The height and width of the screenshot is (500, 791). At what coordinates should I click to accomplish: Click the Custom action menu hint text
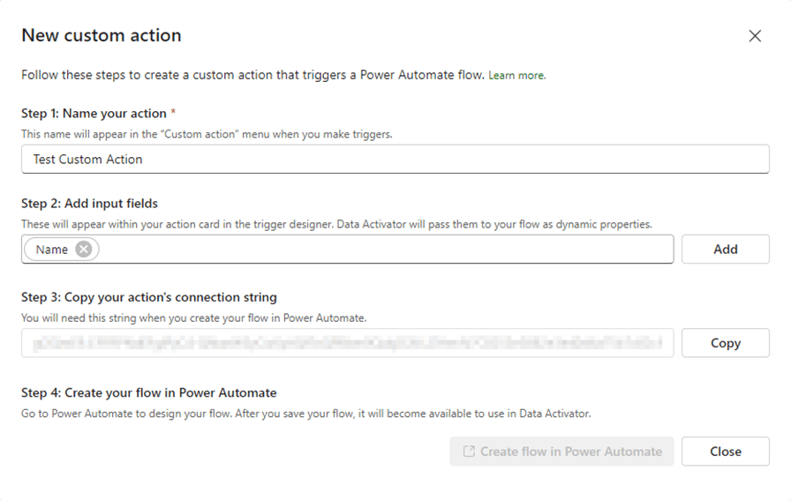click(207, 134)
